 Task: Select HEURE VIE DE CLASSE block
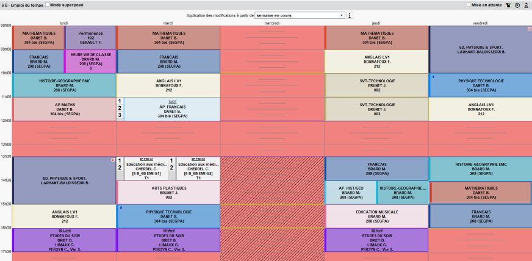point(90,62)
